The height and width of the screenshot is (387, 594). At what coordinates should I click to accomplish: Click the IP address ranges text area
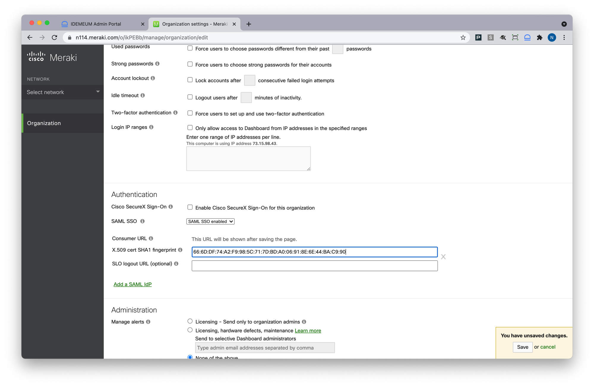pyautogui.click(x=248, y=158)
